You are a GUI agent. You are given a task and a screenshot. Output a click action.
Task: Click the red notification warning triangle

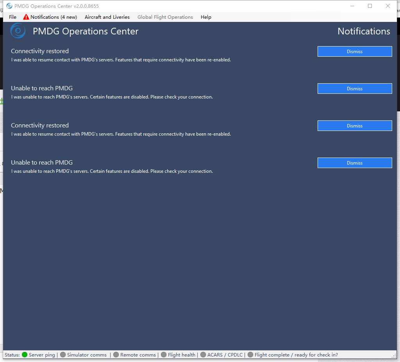coord(26,17)
